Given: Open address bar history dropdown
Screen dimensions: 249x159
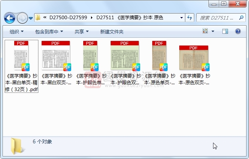Looking at the screenshot, I should click(181, 18).
